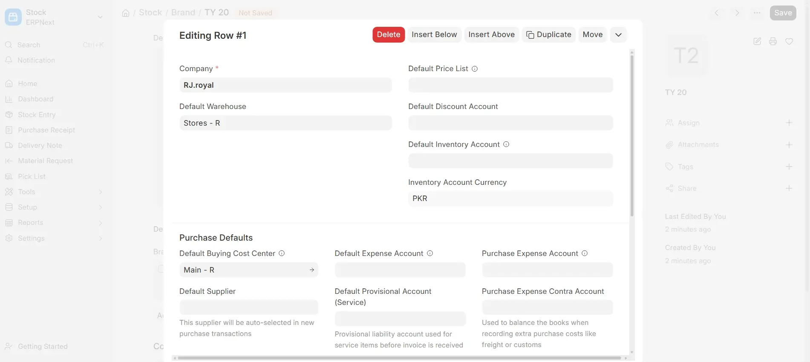The height and width of the screenshot is (362, 810).
Task: Click the dialog vertical scrollbar
Action: point(632,135)
